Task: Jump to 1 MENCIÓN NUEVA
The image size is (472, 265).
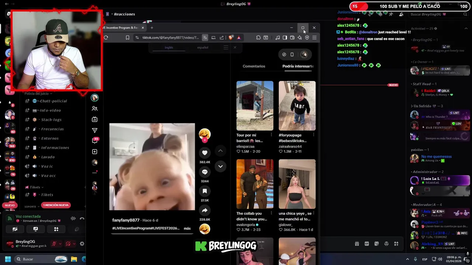Action: click(56, 205)
